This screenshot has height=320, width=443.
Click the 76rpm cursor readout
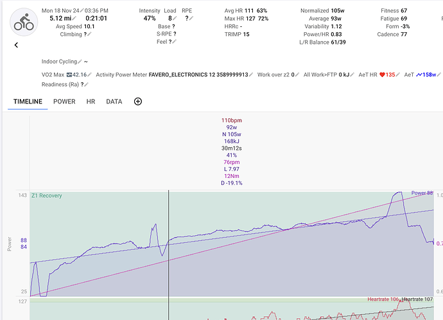coord(232,162)
